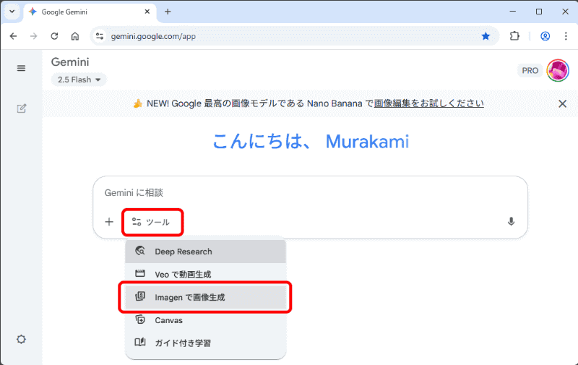The height and width of the screenshot is (365, 578).
Task: Open Gemini settings gear in sidebar
Action: (x=22, y=339)
